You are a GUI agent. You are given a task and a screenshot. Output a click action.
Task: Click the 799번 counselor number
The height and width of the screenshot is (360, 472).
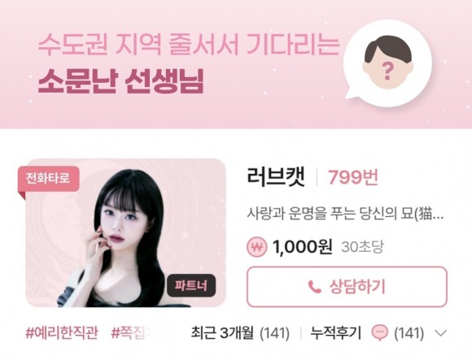pos(353,178)
